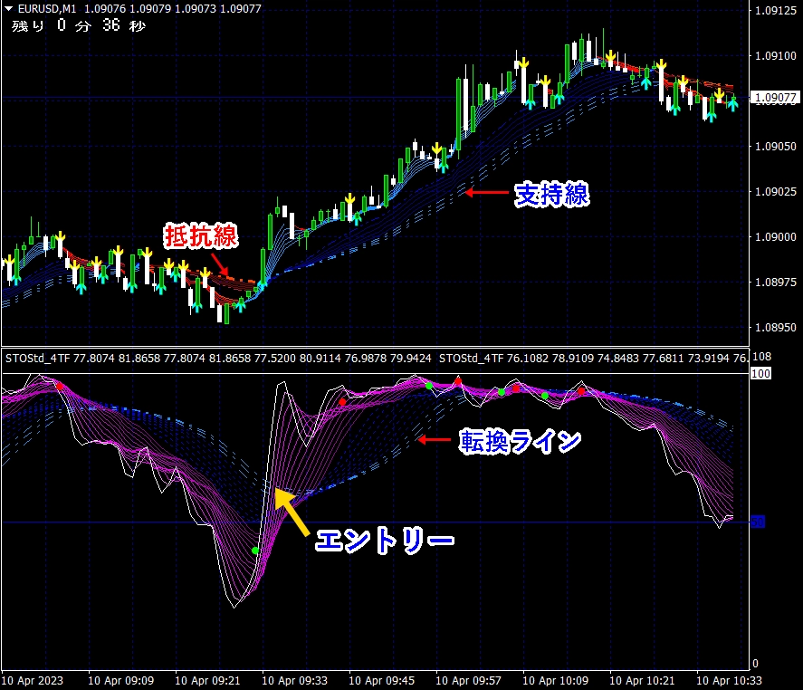Click the last cyan up-arrow on price chart
The height and width of the screenshot is (690, 803).
tap(733, 105)
